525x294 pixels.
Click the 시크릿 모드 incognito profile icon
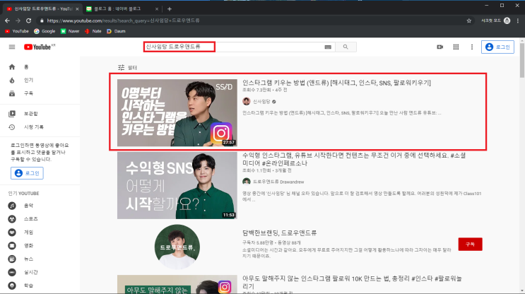pos(507,20)
